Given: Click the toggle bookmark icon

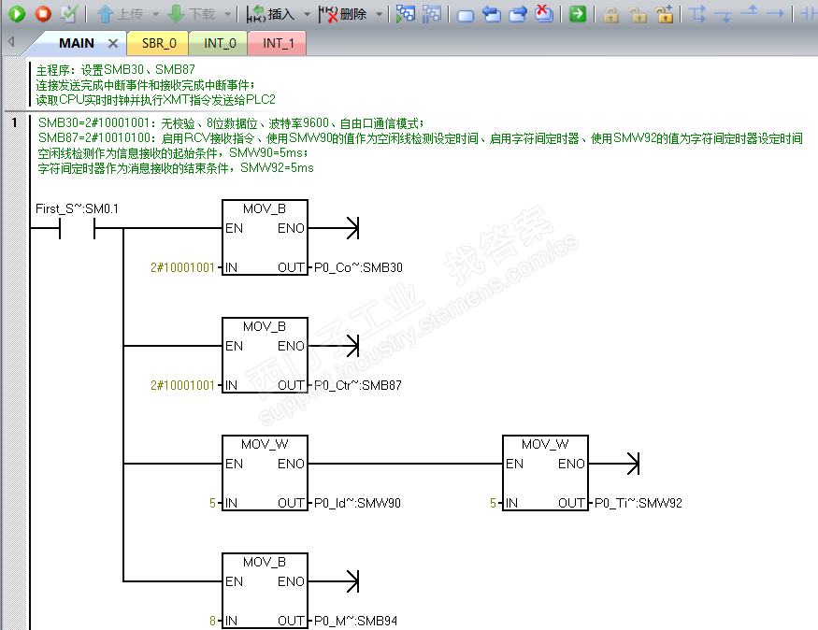Looking at the screenshot, I should [466, 15].
